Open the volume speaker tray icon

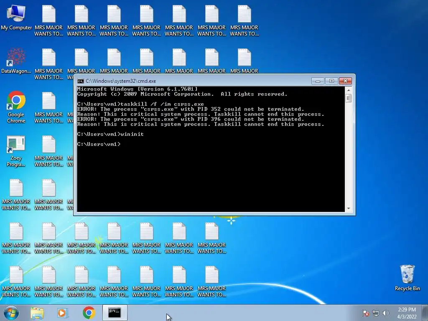click(x=386, y=313)
